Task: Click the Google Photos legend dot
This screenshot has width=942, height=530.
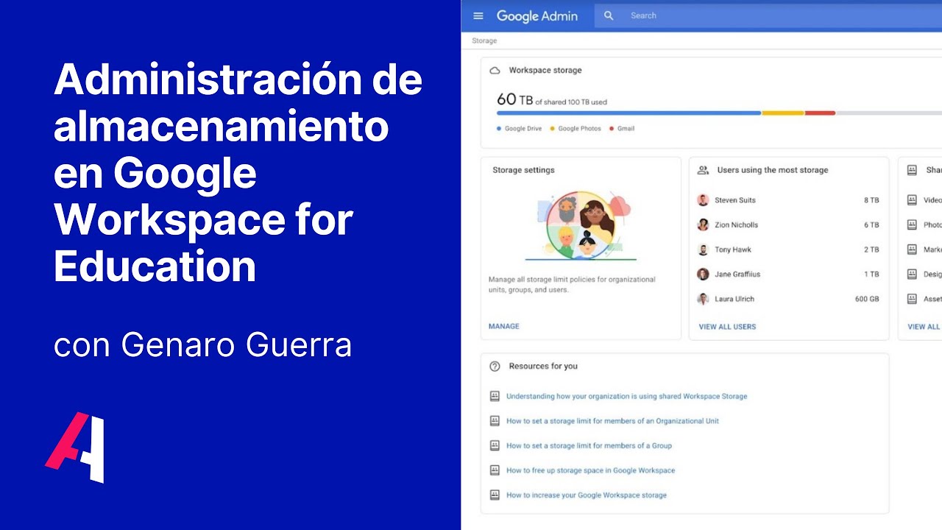Action: coord(553,129)
